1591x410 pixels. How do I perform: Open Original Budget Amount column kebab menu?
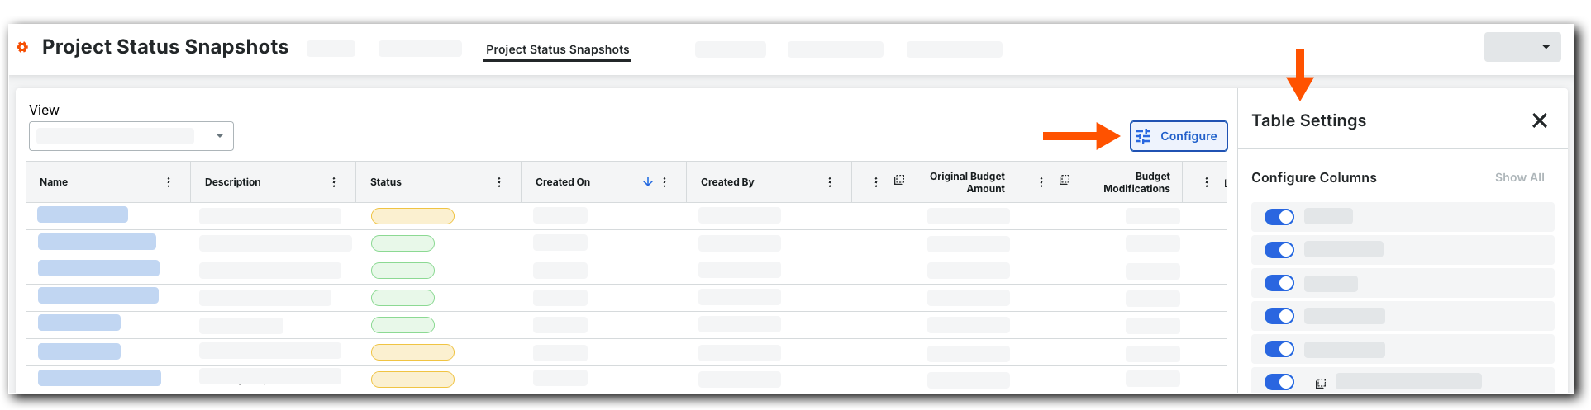point(876,182)
